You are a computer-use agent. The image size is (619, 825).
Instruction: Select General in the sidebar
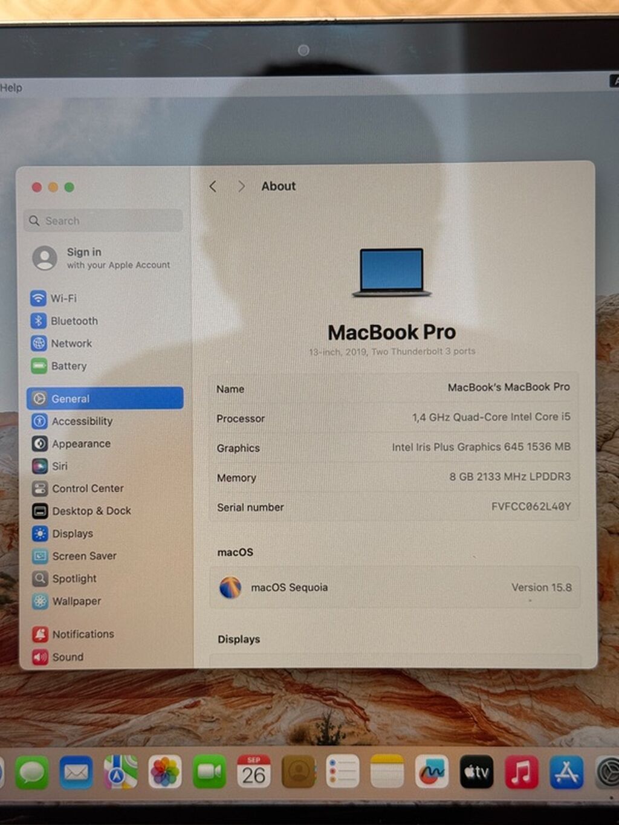point(105,398)
